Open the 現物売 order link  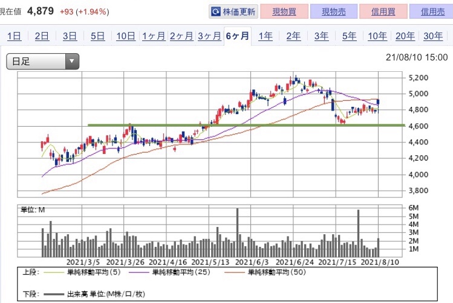point(334,11)
